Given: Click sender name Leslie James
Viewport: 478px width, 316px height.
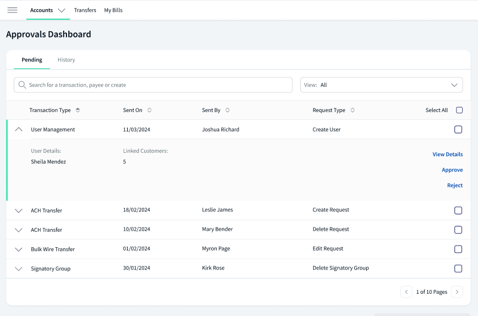Looking at the screenshot, I should (x=217, y=210).
